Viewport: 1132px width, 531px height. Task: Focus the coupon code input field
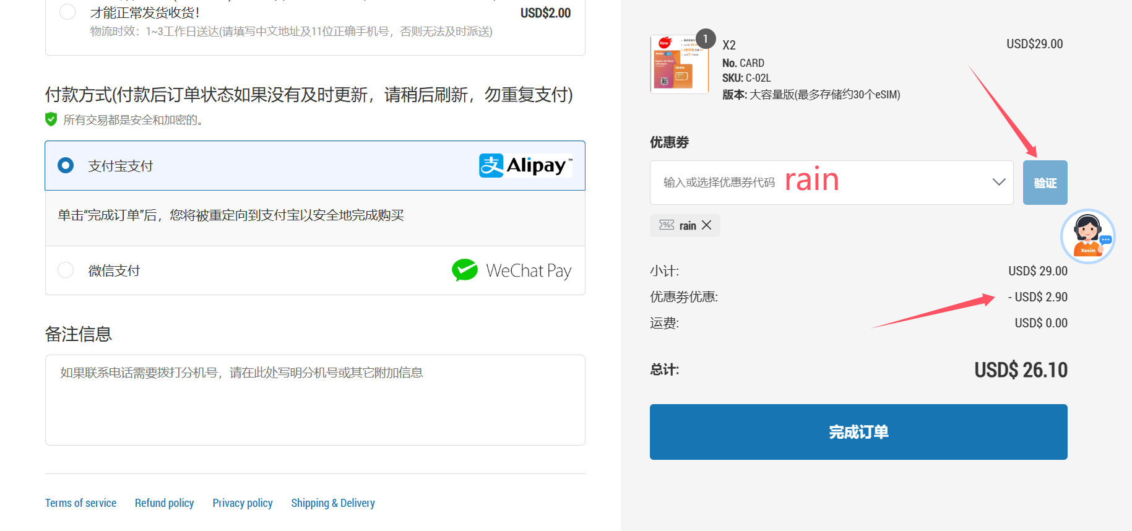[831, 183]
